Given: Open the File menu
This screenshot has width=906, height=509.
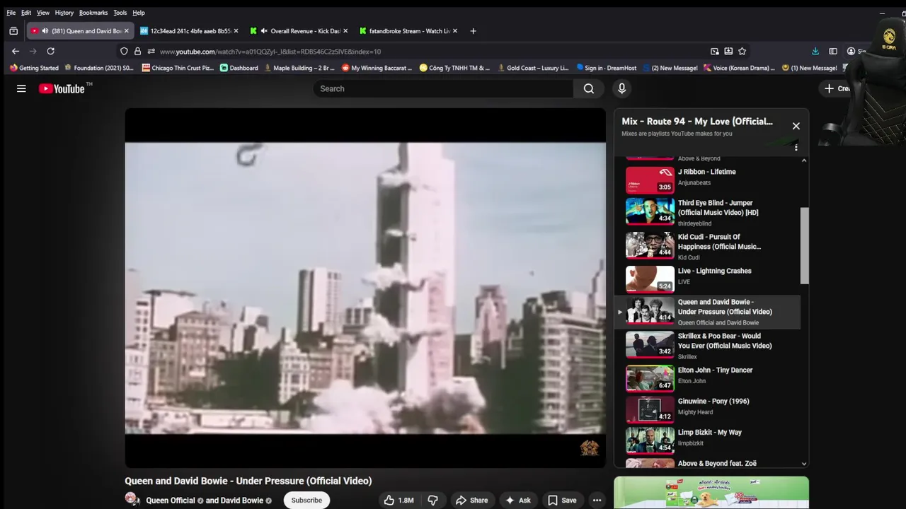Looking at the screenshot, I should click(11, 13).
